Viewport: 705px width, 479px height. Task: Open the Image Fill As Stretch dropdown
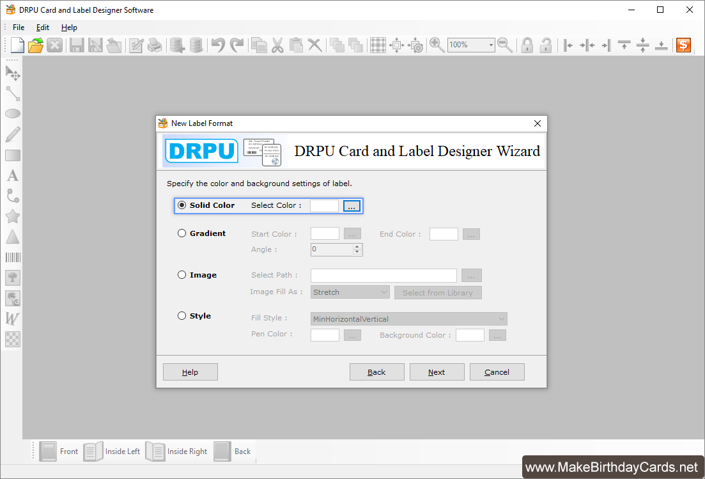click(x=350, y=292)
